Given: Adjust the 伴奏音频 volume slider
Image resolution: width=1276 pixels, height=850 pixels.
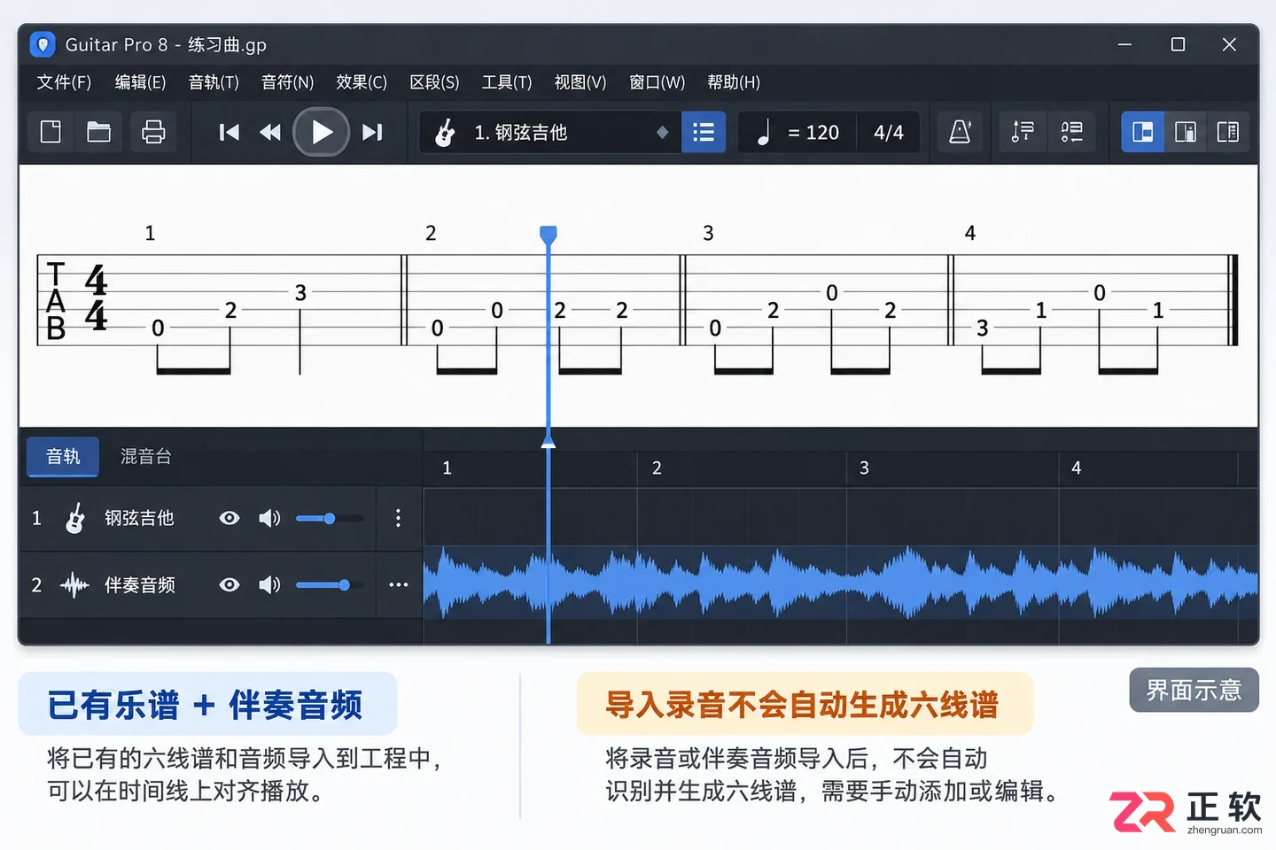Looking at the screenshot, I should point(329,585).
